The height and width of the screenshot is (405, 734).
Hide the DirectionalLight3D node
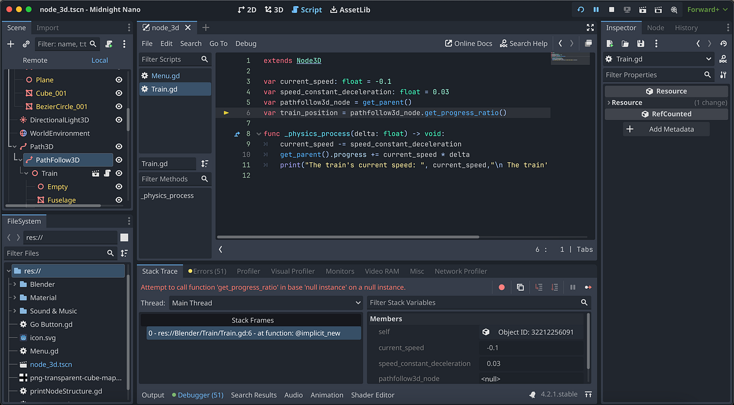tap(119, 120)
